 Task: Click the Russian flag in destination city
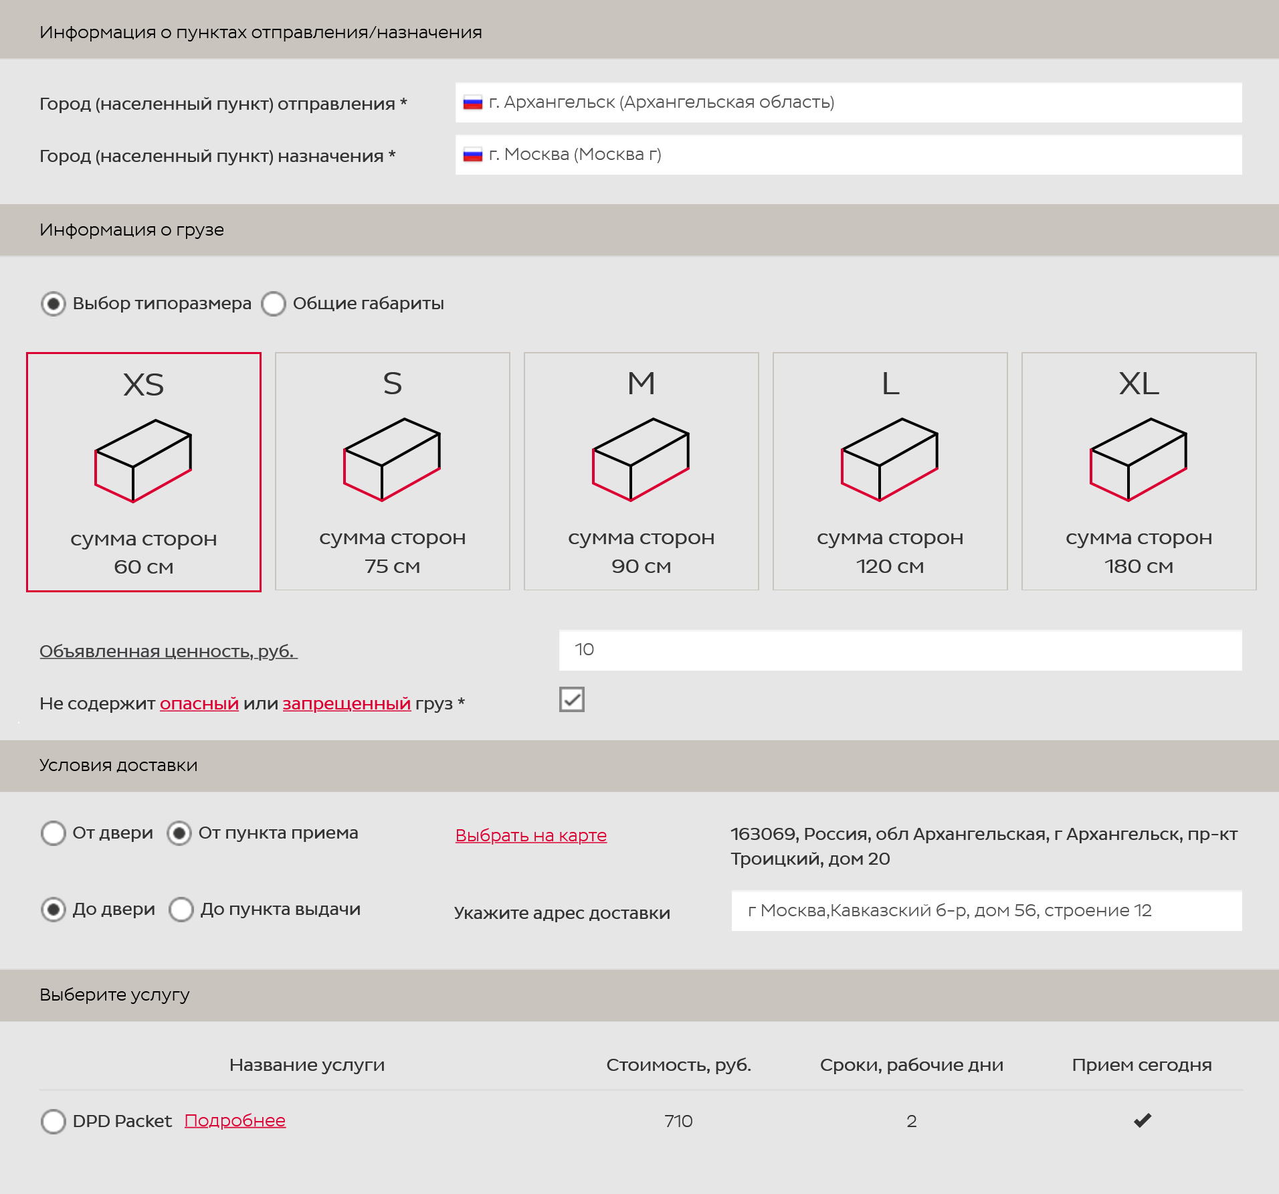473,155
